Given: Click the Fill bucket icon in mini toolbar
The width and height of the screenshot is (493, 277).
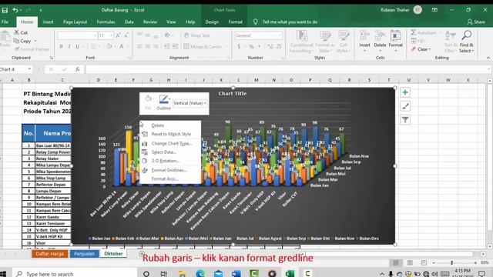Looking at the screenshot, I should pyautogui.click(x=148, y=99).
